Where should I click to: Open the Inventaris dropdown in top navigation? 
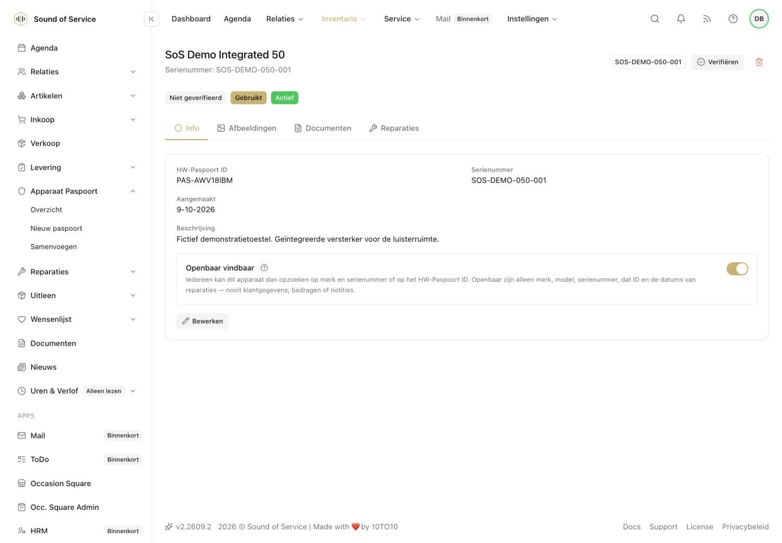343,19
